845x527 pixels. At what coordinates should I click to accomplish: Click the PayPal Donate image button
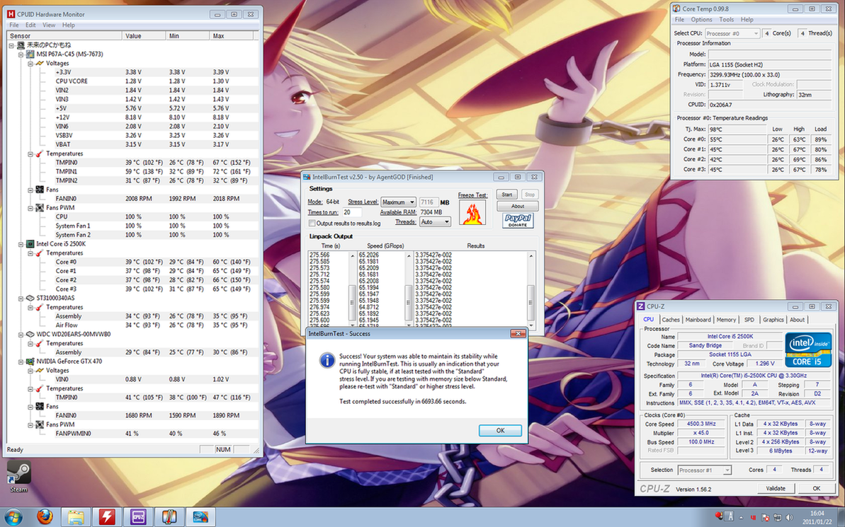point(518,221)
